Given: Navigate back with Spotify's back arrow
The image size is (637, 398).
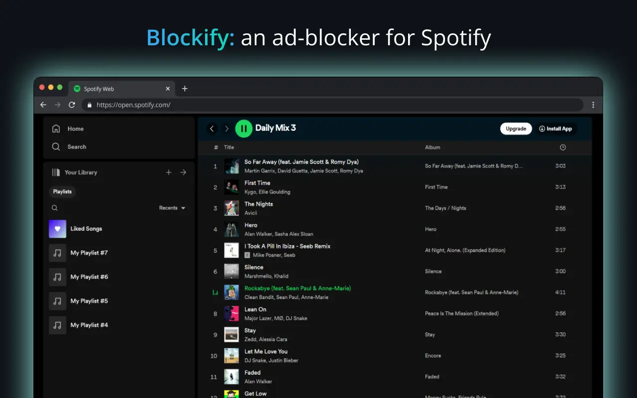Looking at the screenshot, I should (212, 128).
